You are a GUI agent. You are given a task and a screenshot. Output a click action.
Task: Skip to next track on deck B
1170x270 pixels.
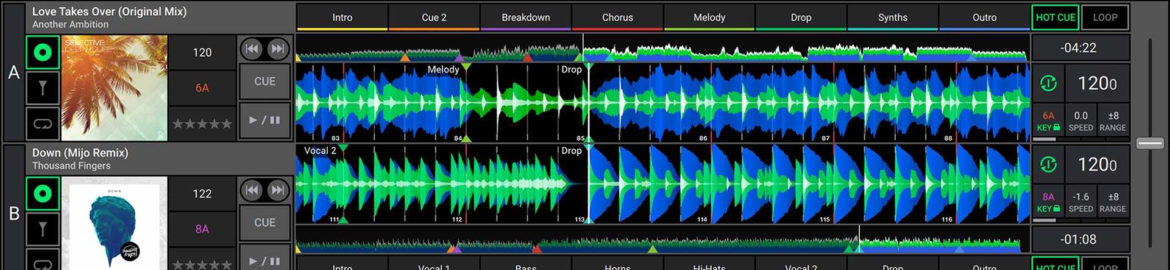pos(278,190)
